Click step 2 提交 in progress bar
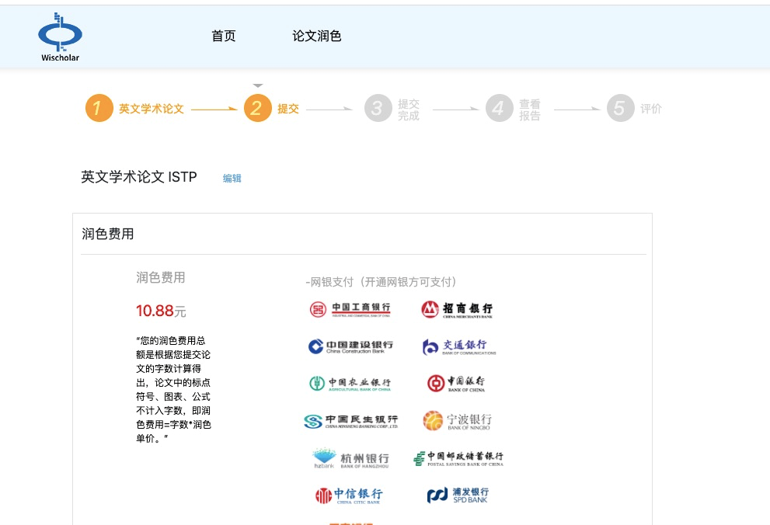 pos(272,109)
